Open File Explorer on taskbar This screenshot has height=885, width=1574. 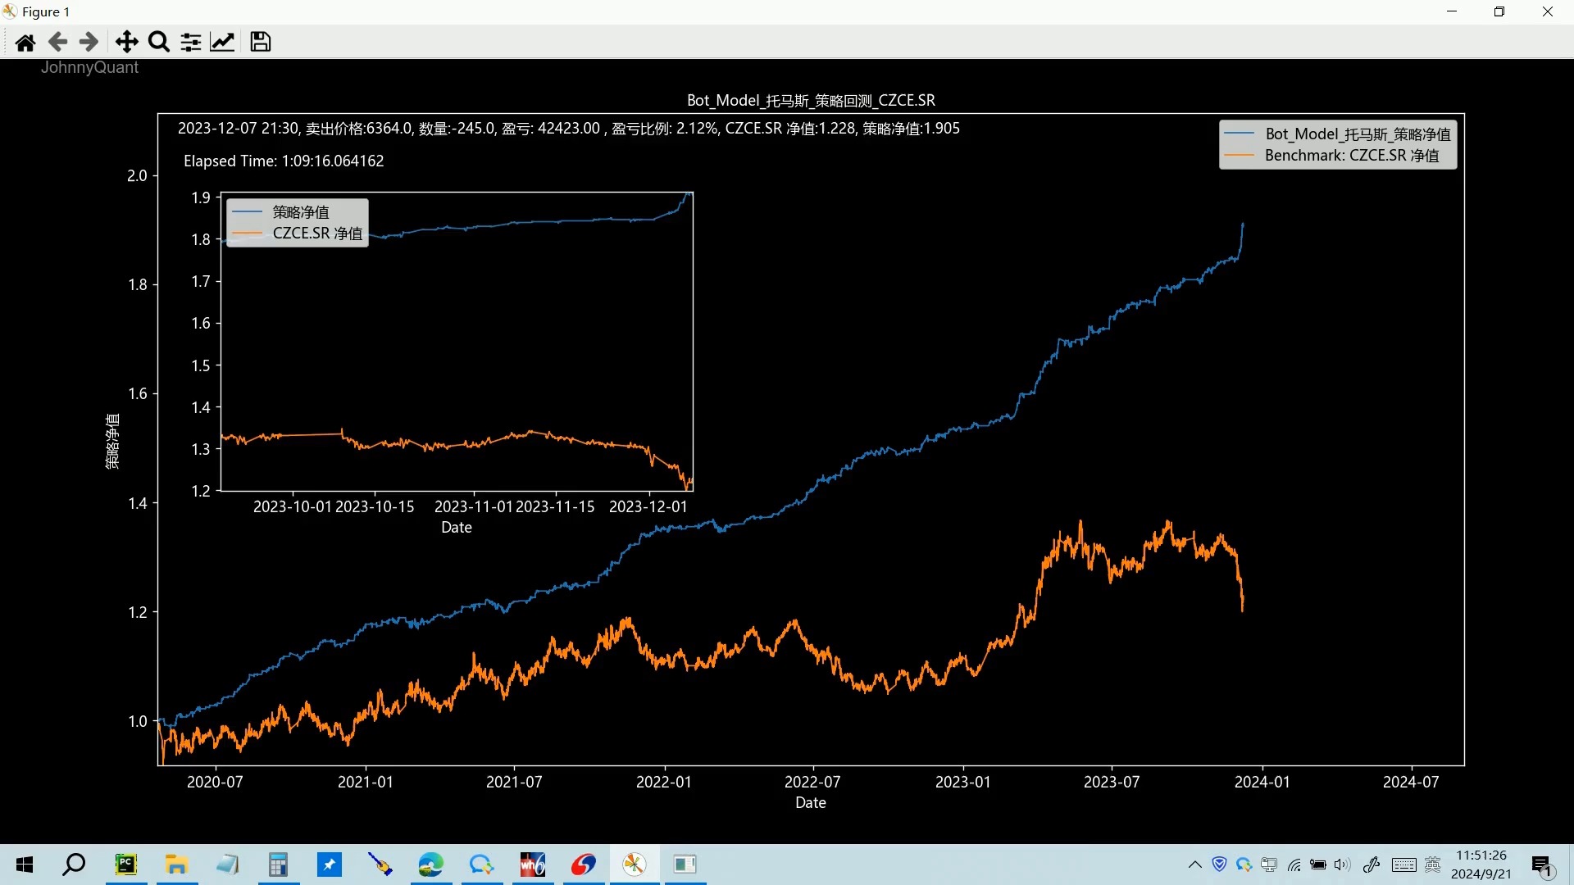pyautogui.click(x=176, y=865)
